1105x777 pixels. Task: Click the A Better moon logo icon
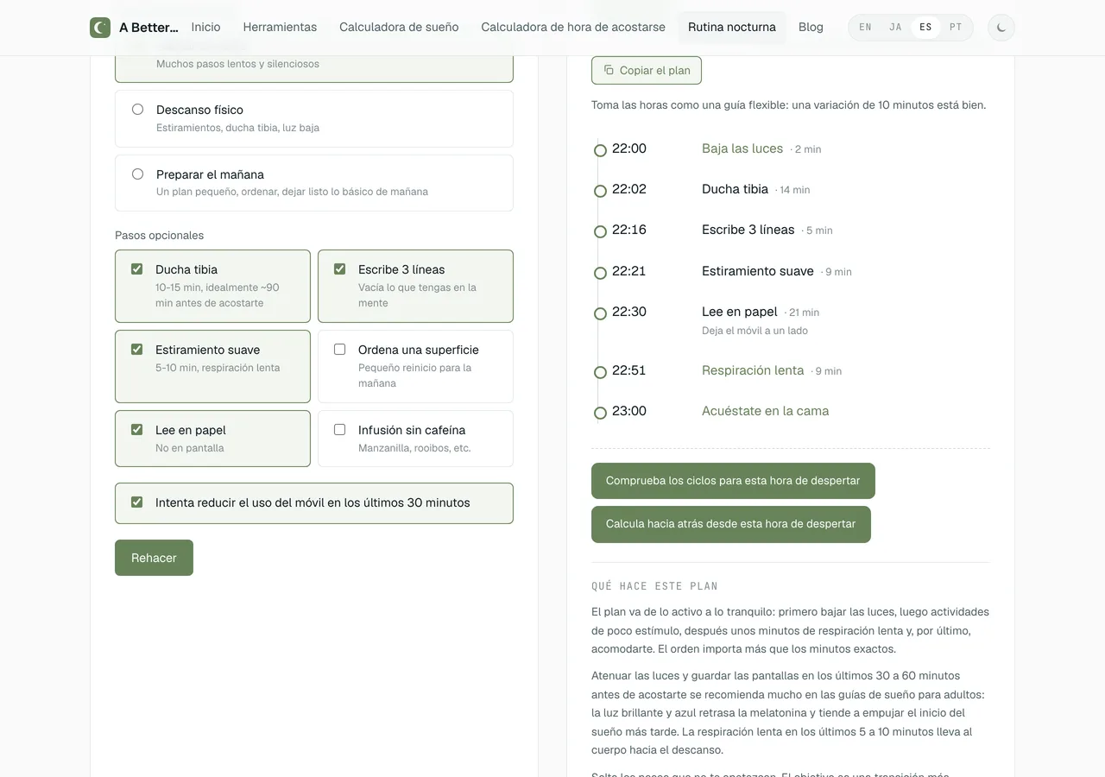click(x=100, y=28)
